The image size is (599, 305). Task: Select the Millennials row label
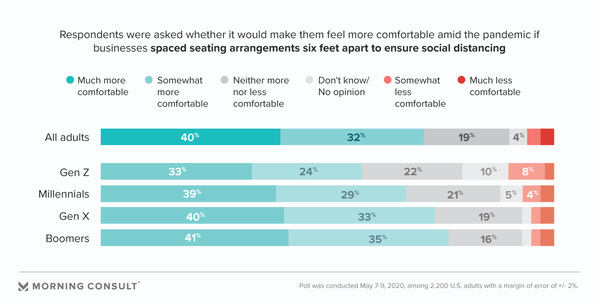(64, 194)
